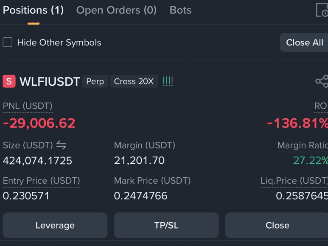328x246 pixels.
Task: Tap the red S short badge
Action: tap(9, 81)
